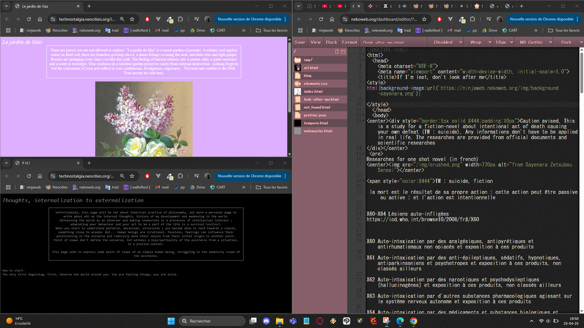The width and height of the screenshot is (584, 328).
Task: Open the CART bookmark in the Nekoweb window
Action: [x=510, y=30]
